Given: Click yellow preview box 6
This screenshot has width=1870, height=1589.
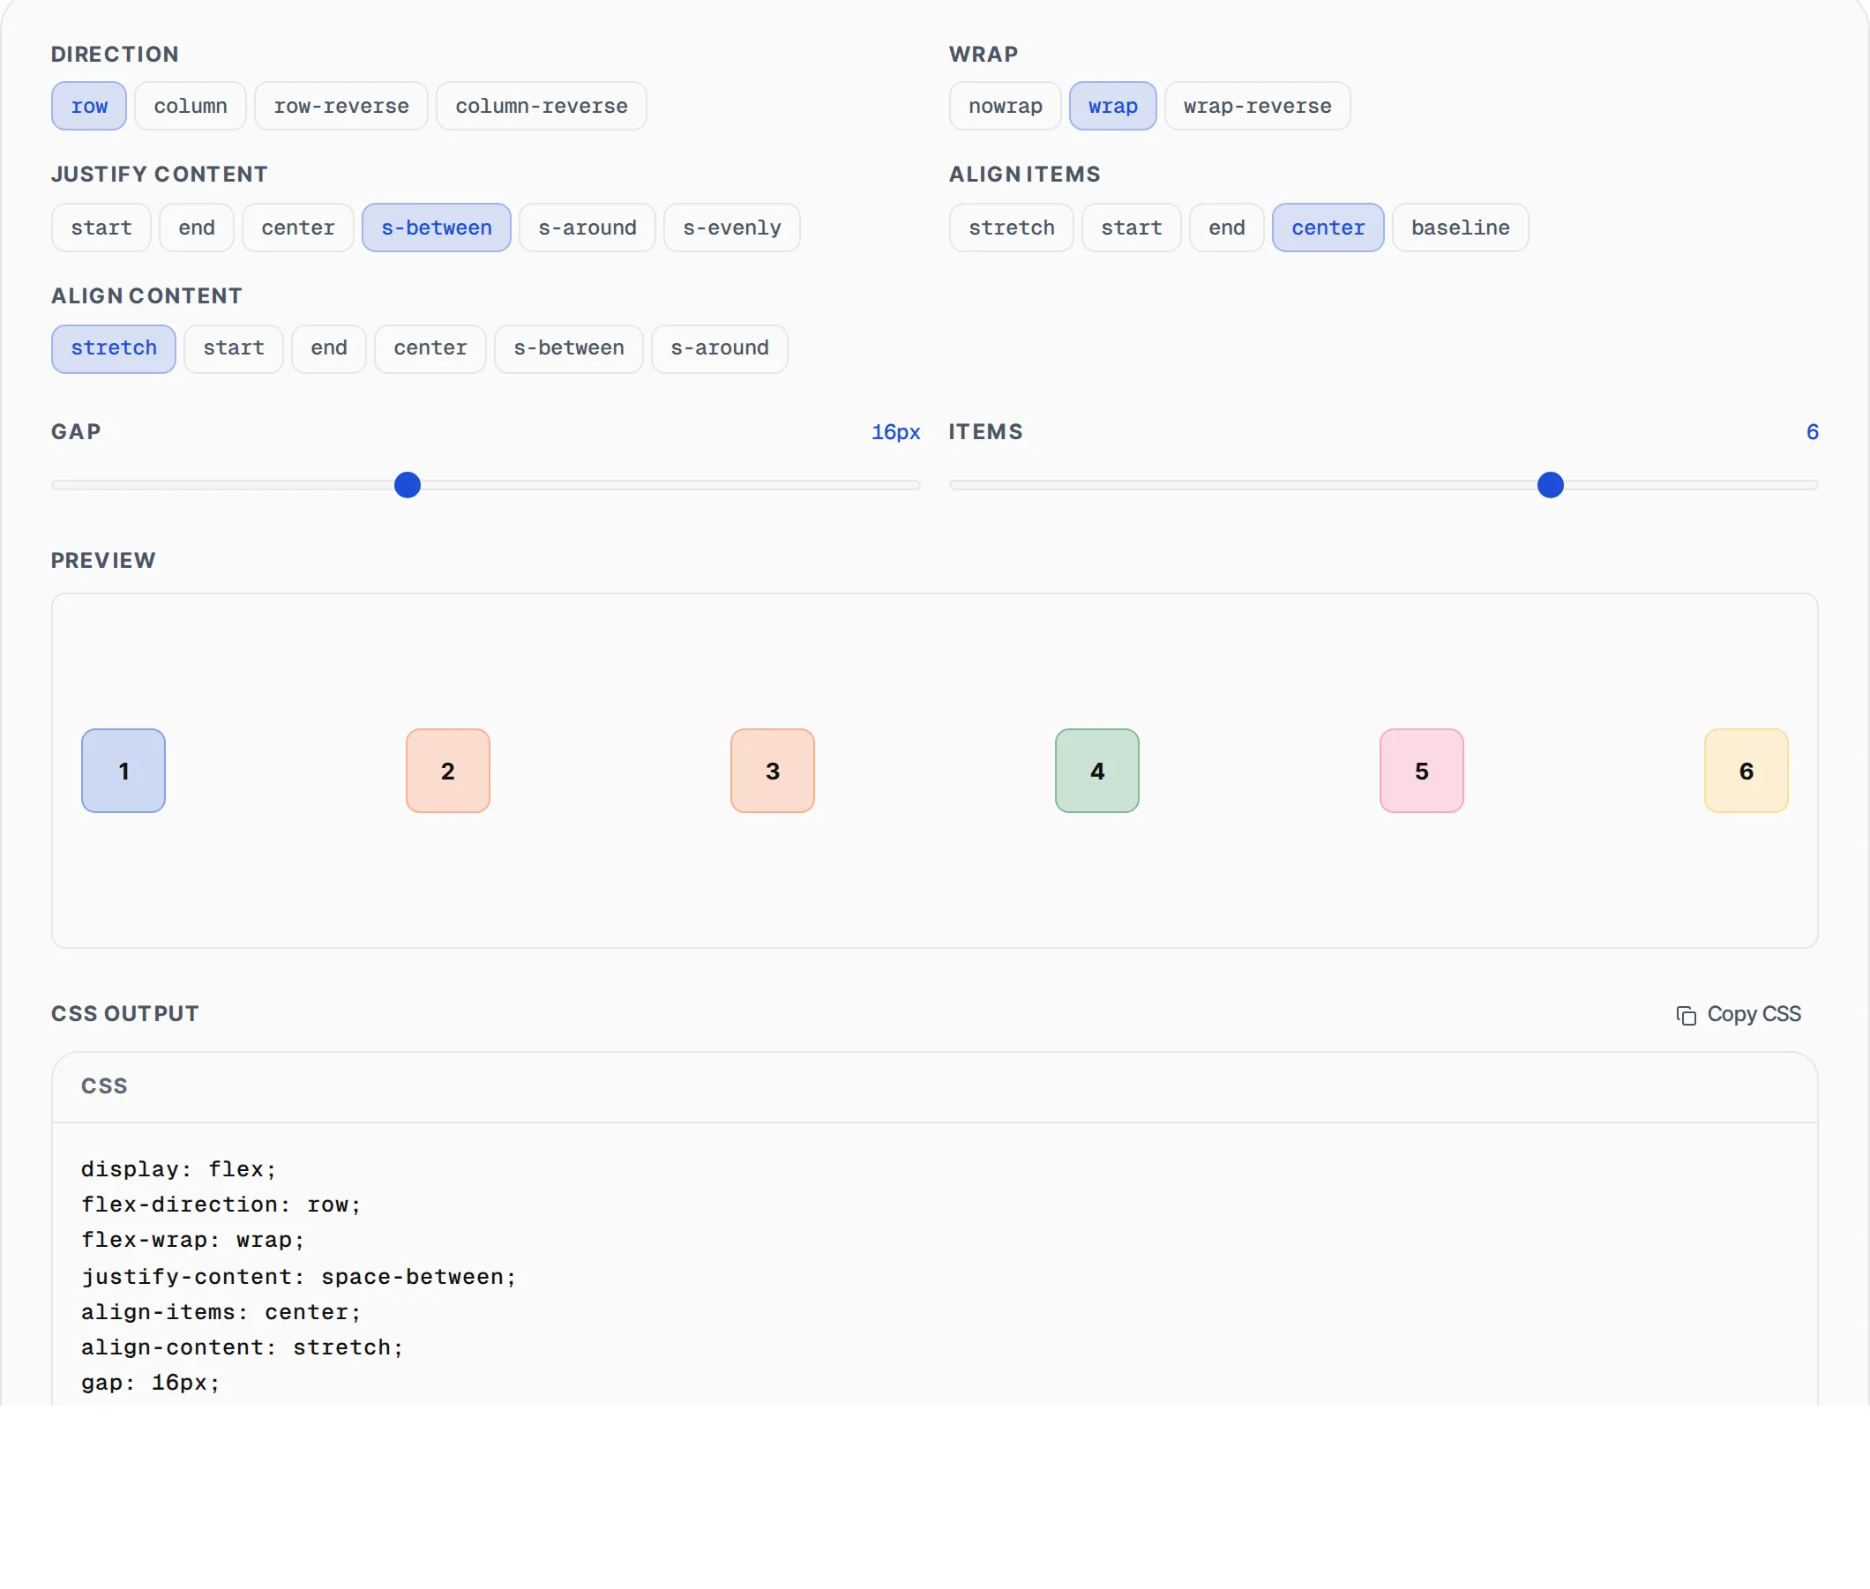Looking at the screenshot, I should (x=1746, y=771).
